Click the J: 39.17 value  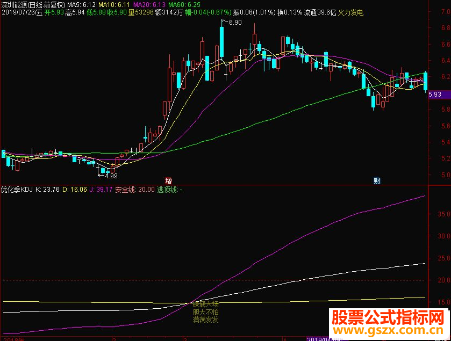pos(101,190)
